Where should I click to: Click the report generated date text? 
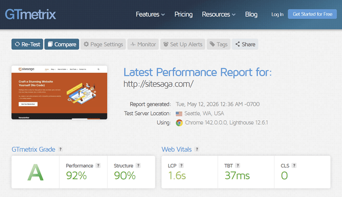(x=218, y=104)
